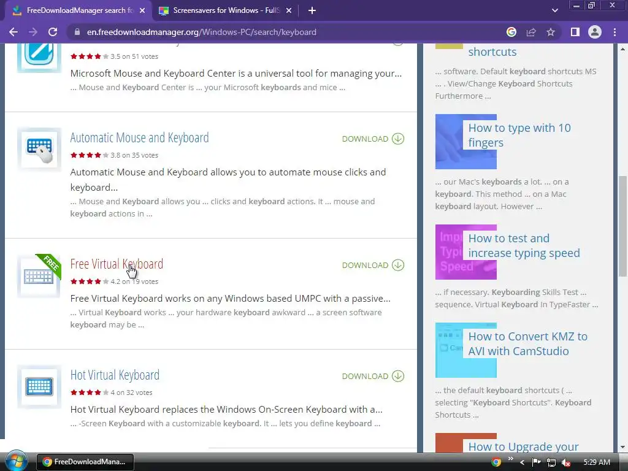Open the shortcuts article link
Image resolution: width=628 pixels, height=471 pixels.
pos(492,52)
